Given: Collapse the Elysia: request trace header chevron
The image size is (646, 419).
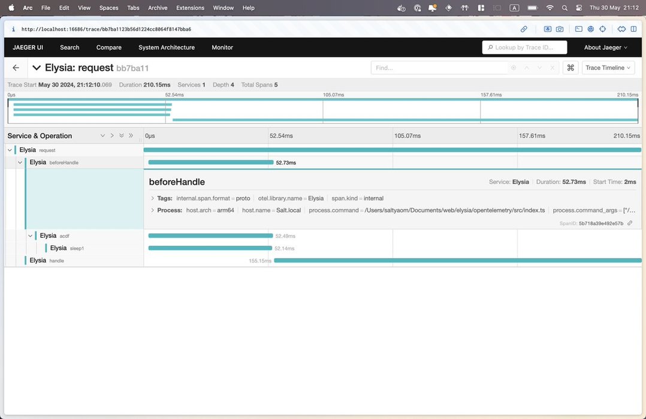Looking at the screenshot, I should (37, 68).
